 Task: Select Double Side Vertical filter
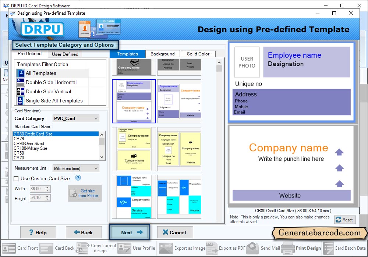point(52,91)
